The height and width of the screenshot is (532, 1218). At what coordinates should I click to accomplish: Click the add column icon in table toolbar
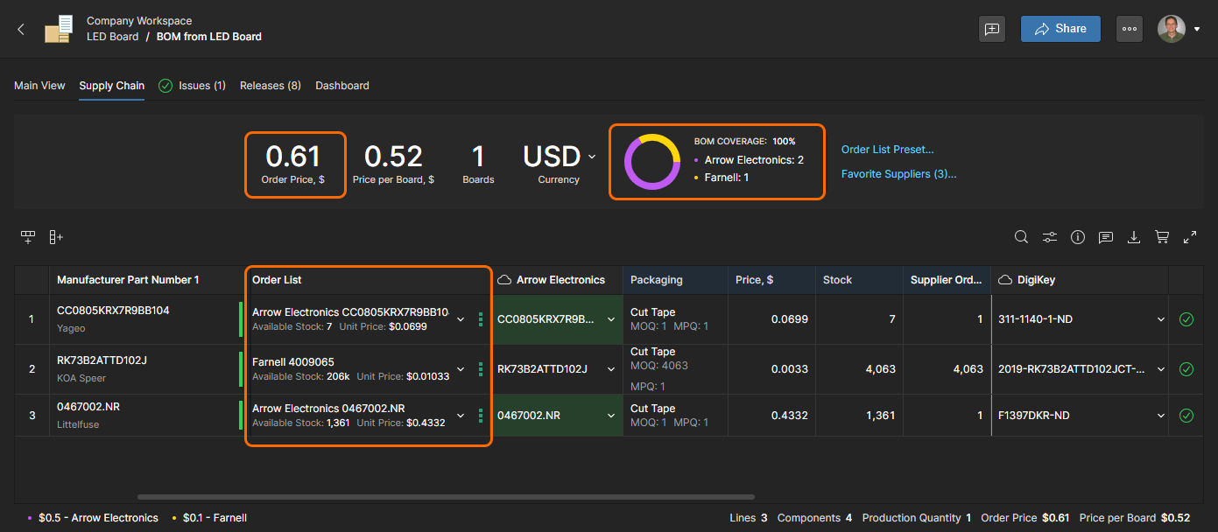56,237
